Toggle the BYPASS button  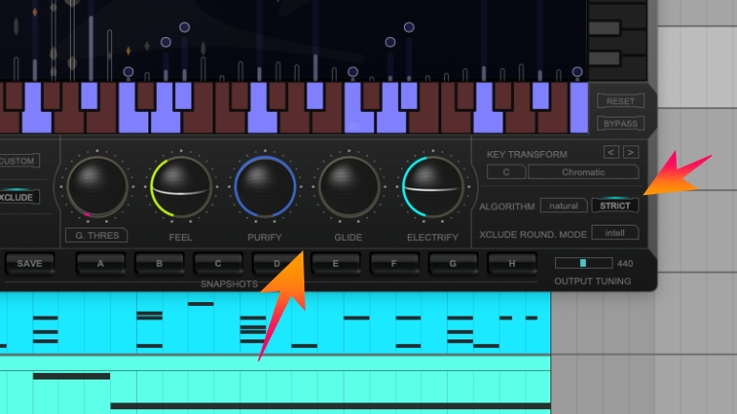tap(620, 123)
